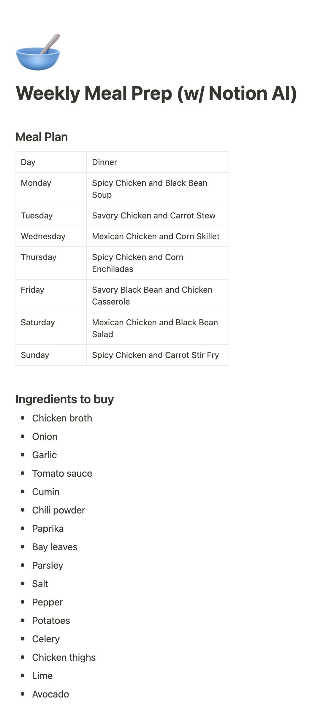Click the bowl with spoon page icon

point(38,53)
